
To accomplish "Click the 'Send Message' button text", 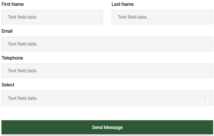I will tap(107, 128).
